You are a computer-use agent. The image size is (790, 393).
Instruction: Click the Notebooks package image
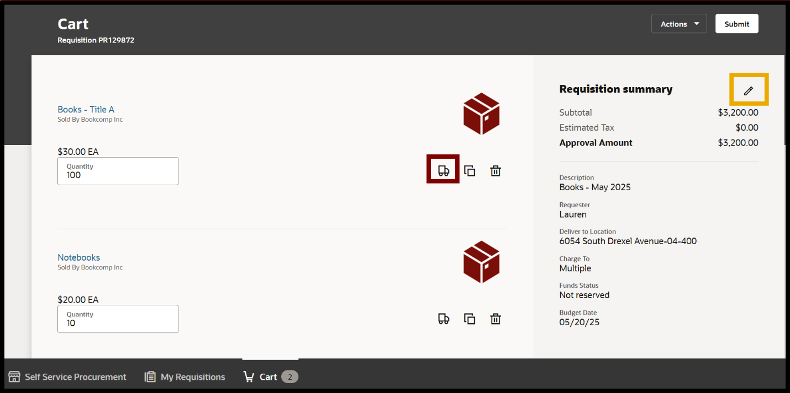481,262
